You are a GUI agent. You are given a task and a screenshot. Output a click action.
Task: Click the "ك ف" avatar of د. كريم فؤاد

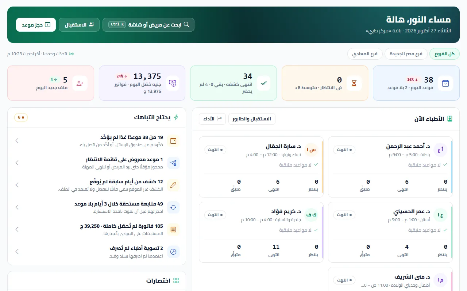311,215
